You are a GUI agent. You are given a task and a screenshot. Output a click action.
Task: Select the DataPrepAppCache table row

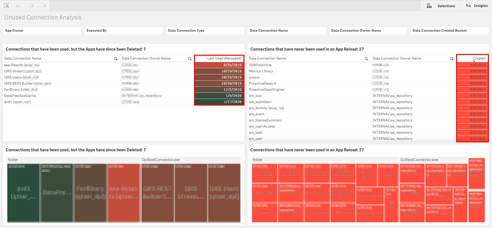pos(20,96)
